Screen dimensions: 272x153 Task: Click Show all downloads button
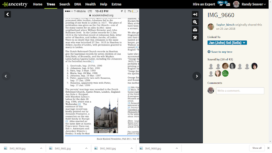(x=257, y=148)
